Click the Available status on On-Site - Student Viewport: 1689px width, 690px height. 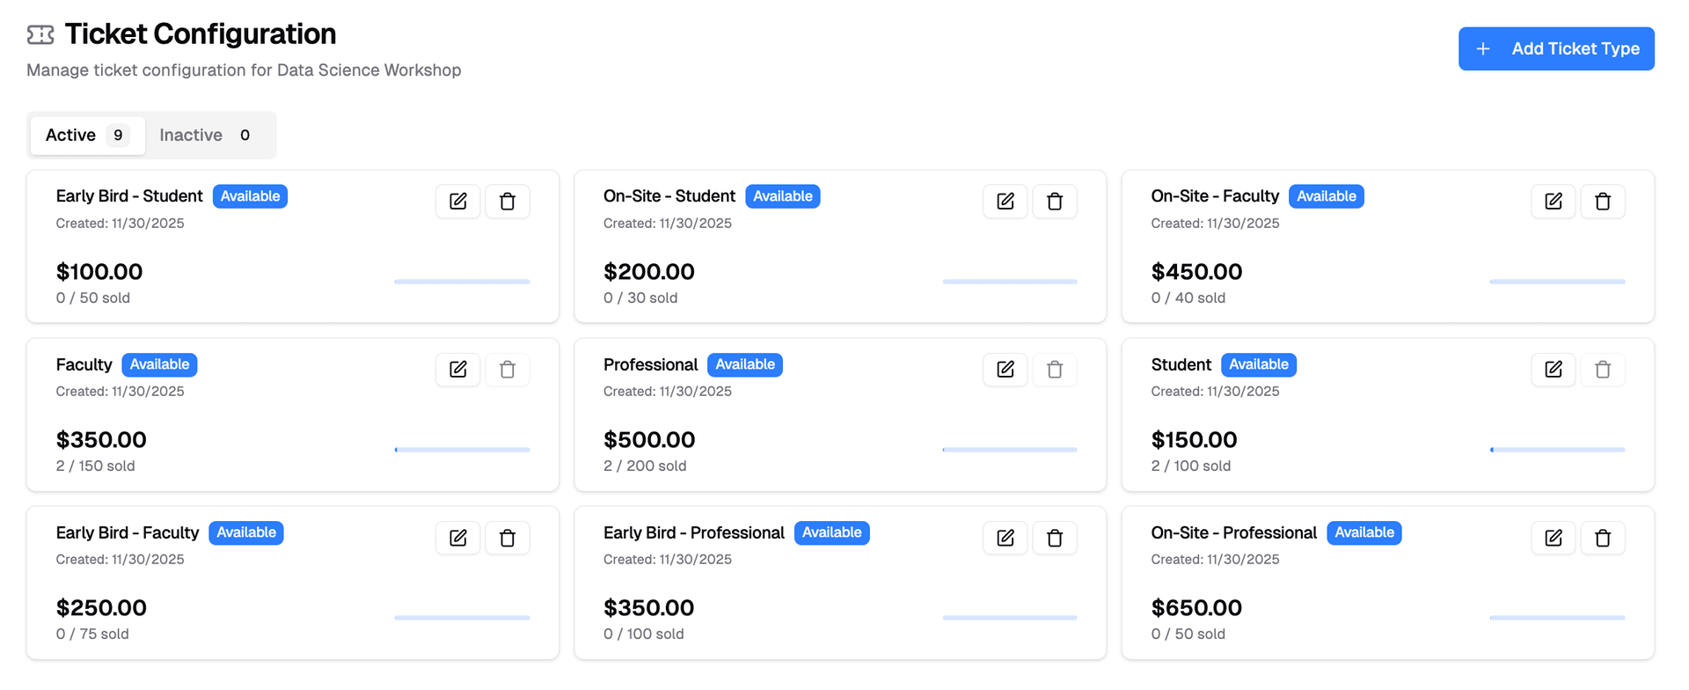pos(782,195)
